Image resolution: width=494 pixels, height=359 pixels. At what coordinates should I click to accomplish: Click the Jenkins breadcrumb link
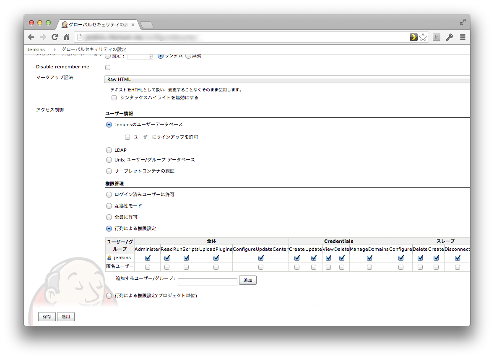click(x=36, y=49)
